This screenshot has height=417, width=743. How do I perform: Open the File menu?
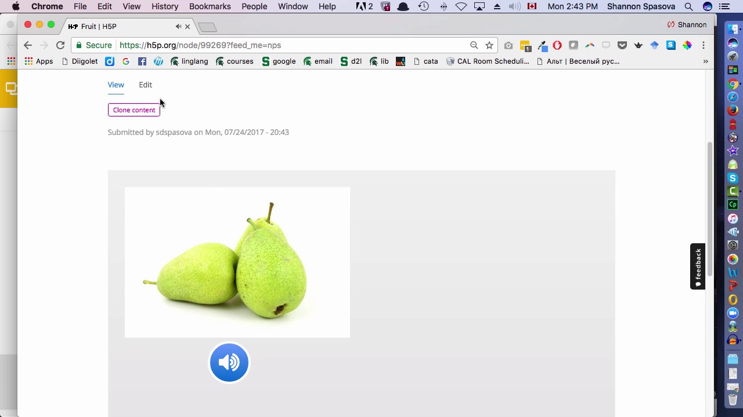pos(80,6)
